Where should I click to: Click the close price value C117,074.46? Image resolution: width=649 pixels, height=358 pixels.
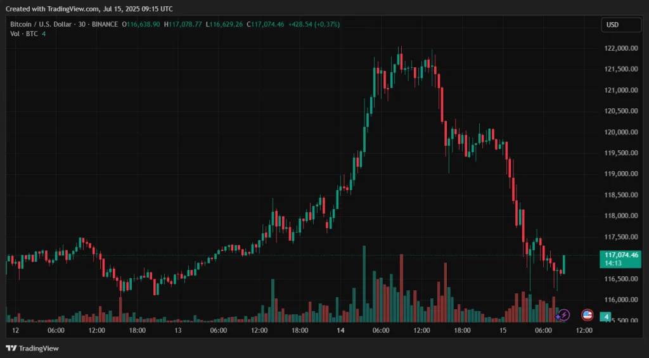click(266, 24)
